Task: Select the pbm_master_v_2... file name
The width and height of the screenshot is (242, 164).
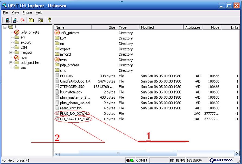Action: [x=75, y=97]
